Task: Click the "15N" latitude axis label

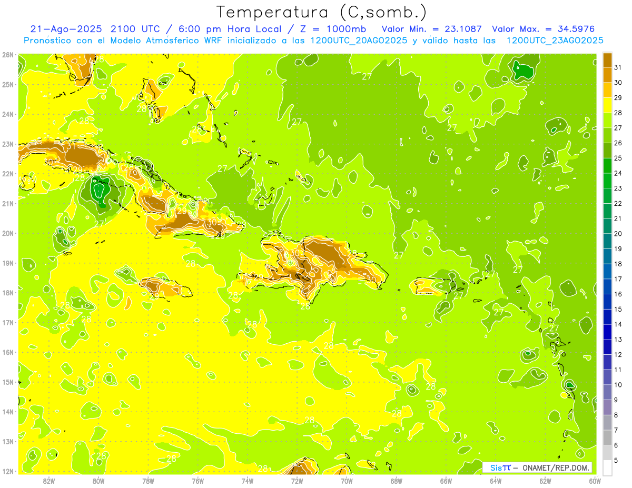Action: pos(7,382)
